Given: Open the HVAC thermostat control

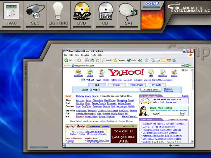Looking at the screenshot, I should [x=11, y=15].
